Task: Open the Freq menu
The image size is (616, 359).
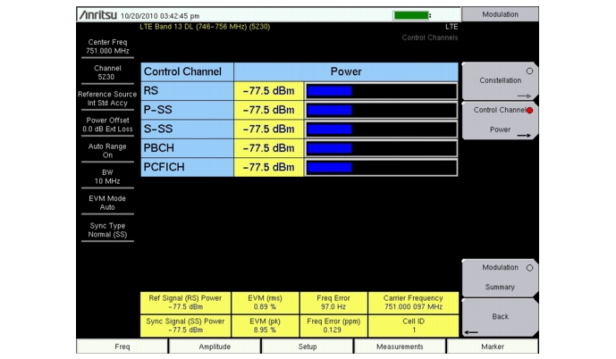Action: click(x=122, y=346)
